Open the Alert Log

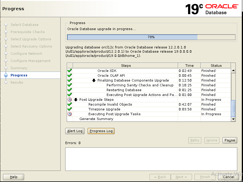coord(75,131)
